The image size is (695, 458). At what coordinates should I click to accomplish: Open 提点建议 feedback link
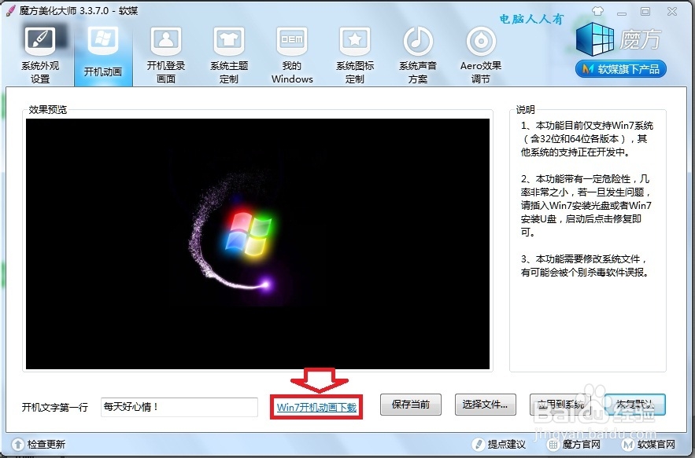point(506,445)
